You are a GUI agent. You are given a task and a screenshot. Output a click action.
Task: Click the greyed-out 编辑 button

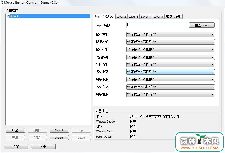click(15, 138)
